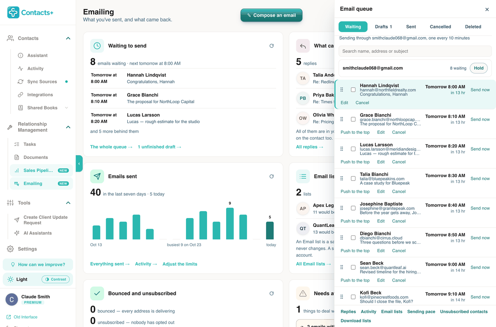This screenshot has width=496, height=327.
Task: Collapse the Tools section chevron
Action: tap(68, 203)
